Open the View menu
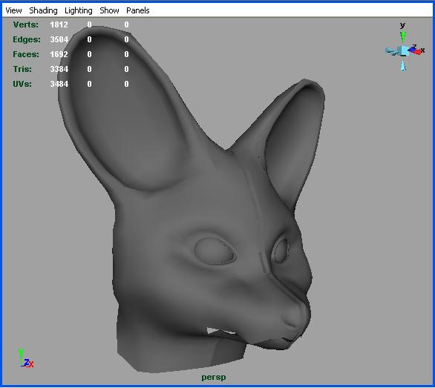 (x=13, y=10)
